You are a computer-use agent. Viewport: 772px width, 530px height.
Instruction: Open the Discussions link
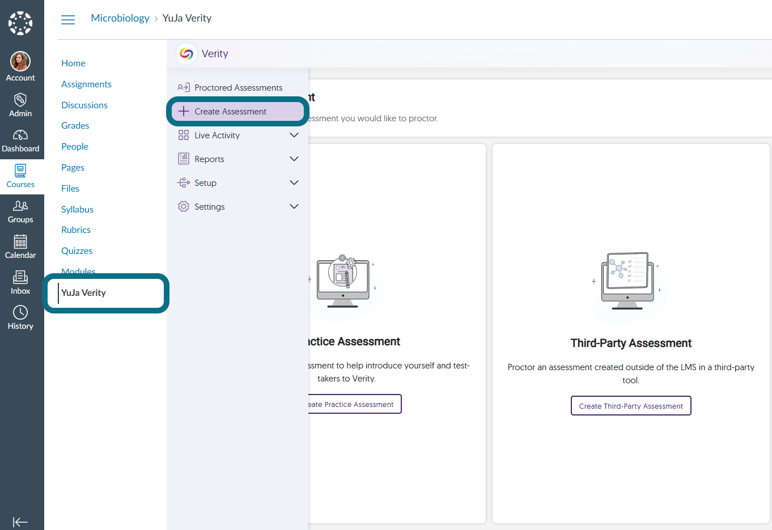pyautogui.click(x=84, y=105)
